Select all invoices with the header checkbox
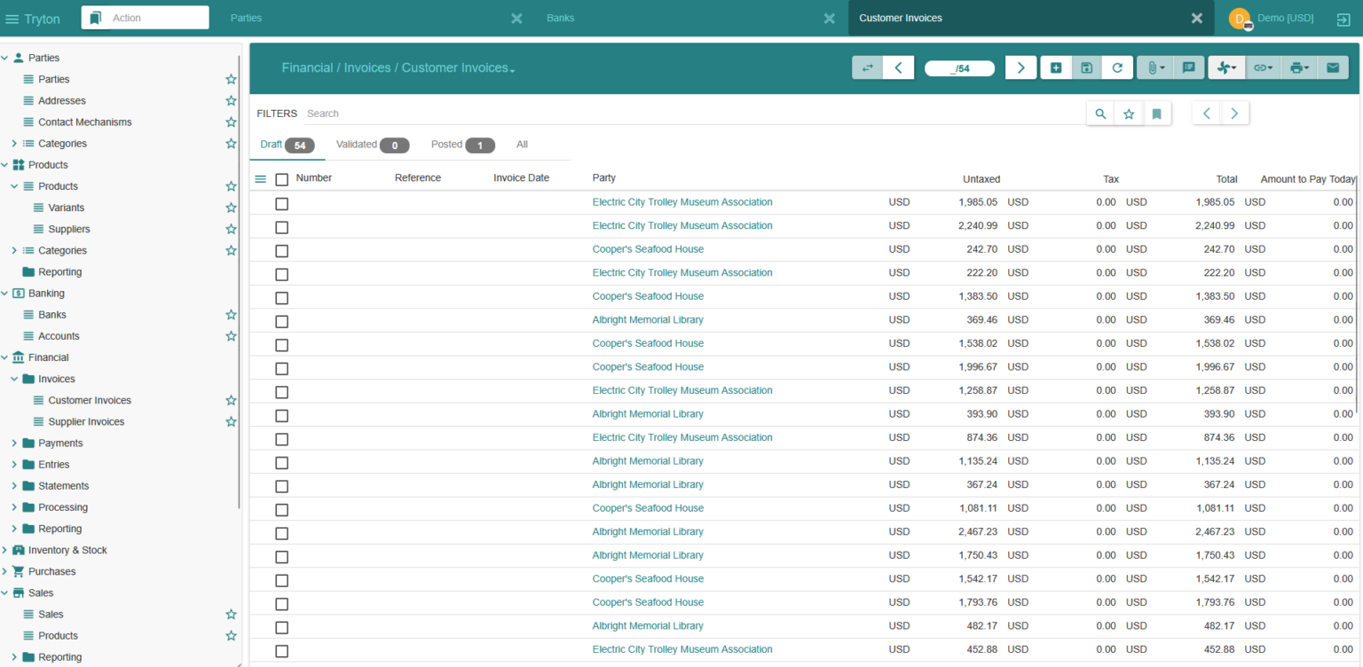Screen dimensions: 1363x667 281,177
